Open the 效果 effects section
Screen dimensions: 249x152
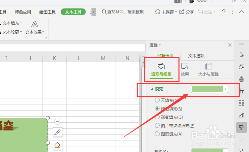tap(185, 69)
